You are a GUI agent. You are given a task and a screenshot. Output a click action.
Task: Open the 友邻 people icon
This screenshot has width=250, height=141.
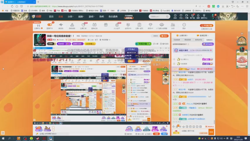tap(173, 26)
